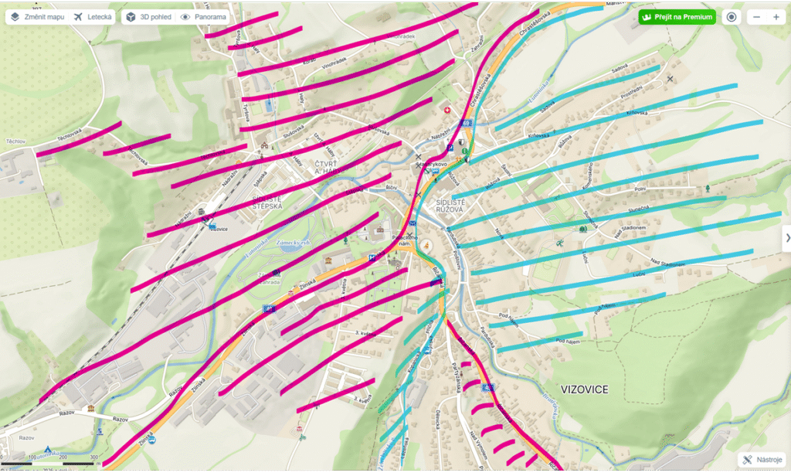This screenshot has width=791, height=476.
Task: Toggle the Panorama street view layer
Action: (203, 17)
